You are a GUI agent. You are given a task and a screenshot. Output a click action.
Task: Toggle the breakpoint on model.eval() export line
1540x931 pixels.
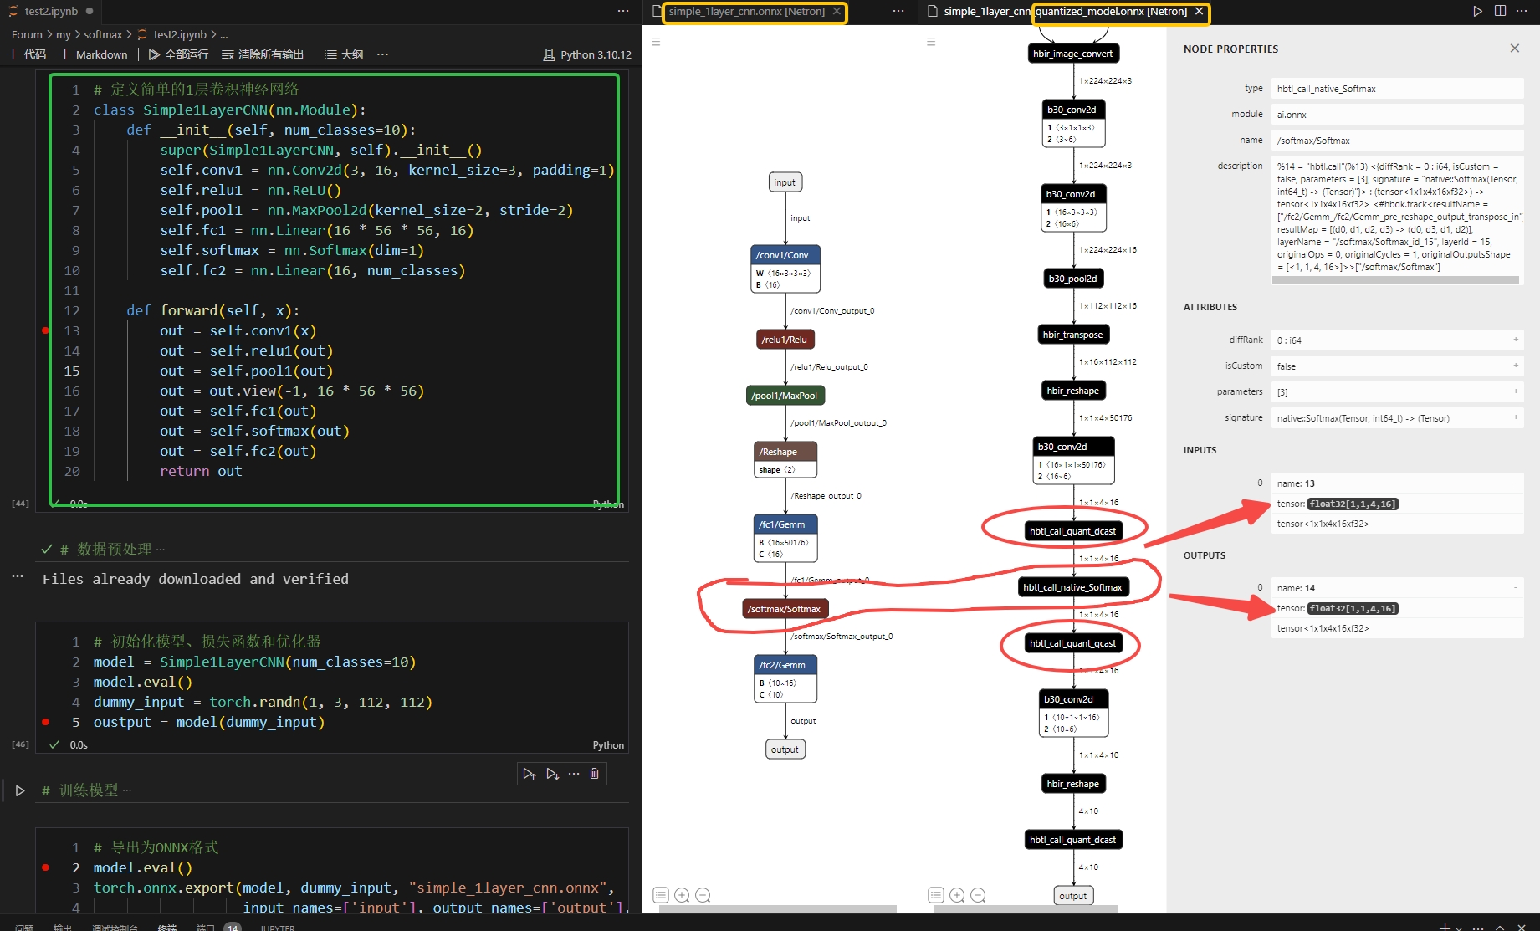[x=45, y=867]
